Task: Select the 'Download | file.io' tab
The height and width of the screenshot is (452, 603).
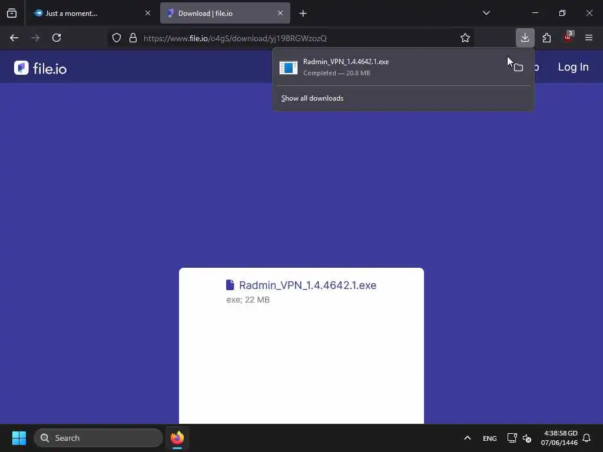Action: click(x=225, y=14)
